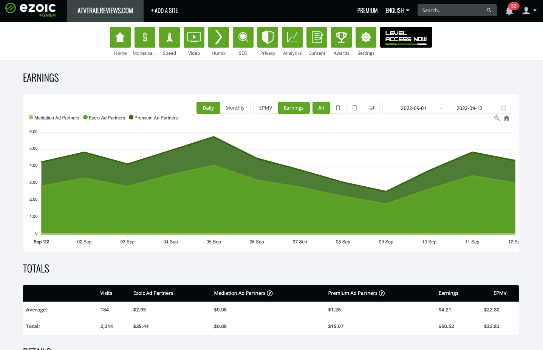This screenshot has height=350, width=543.
Task: Select the Daily view toggle
Action: pos(208,108)
